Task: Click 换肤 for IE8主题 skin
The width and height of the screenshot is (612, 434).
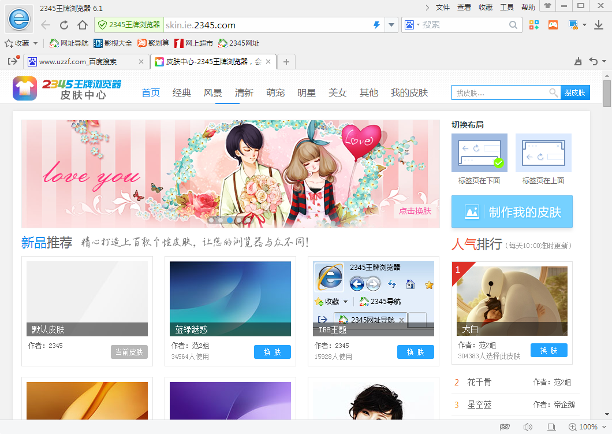Action: 416,352
